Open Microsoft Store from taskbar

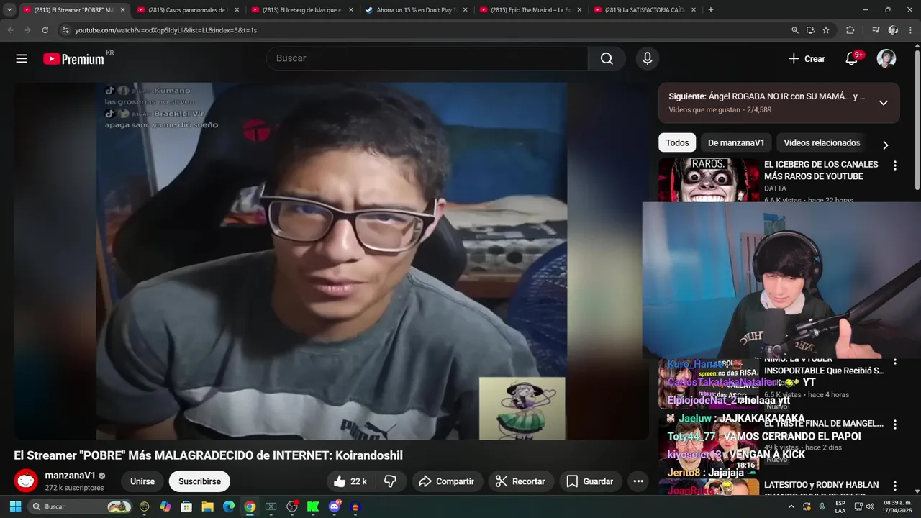click(x=186, y=506)
